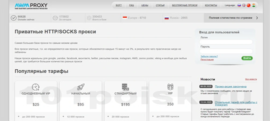Click the Новости heading
This screenshot has width=270, height=121.
208,79
